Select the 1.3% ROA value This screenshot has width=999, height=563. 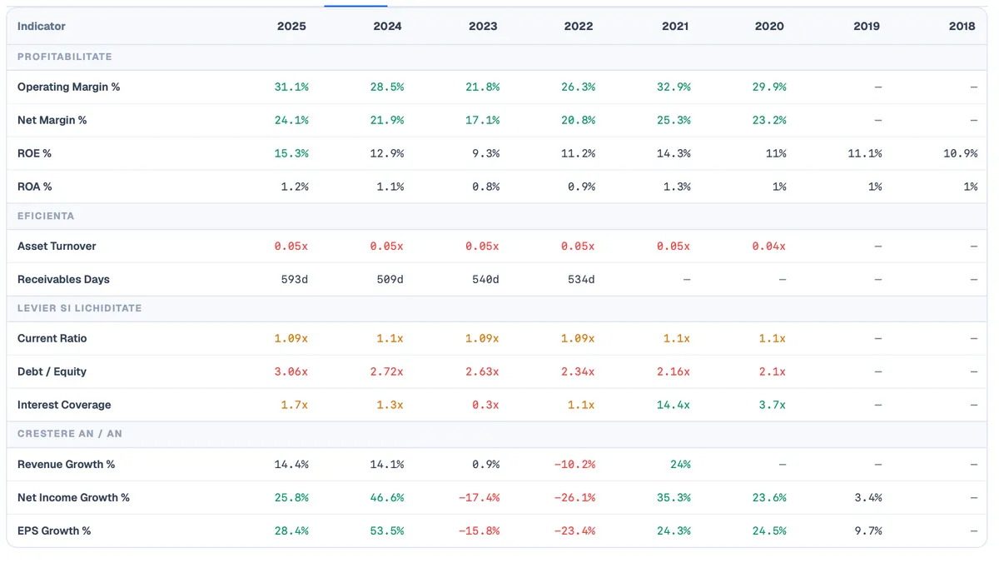(x=677, y=187)
